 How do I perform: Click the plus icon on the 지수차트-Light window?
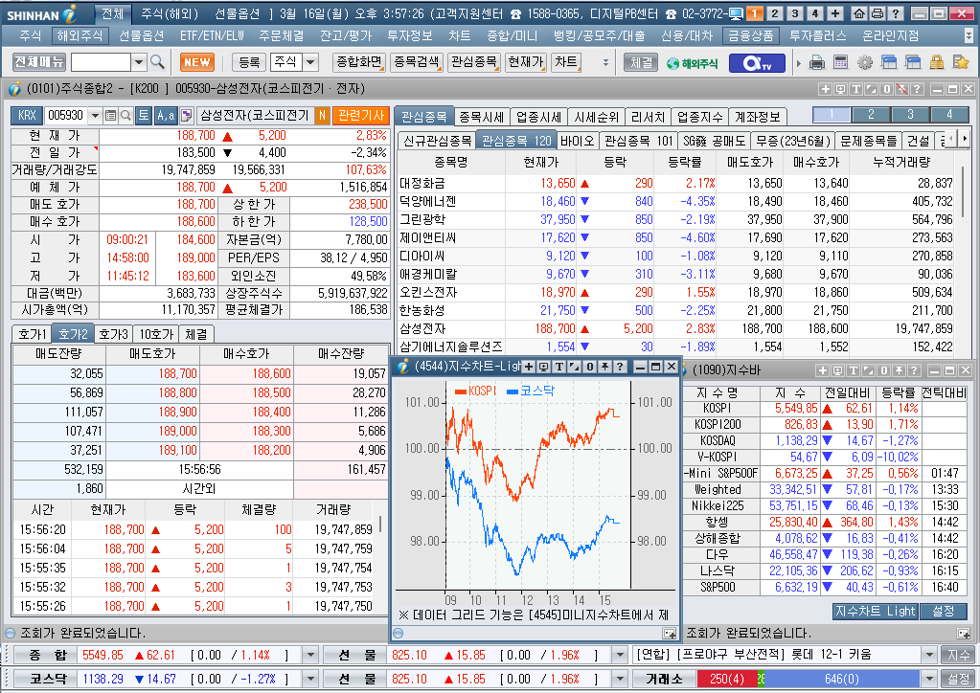[x=528, y=368]
